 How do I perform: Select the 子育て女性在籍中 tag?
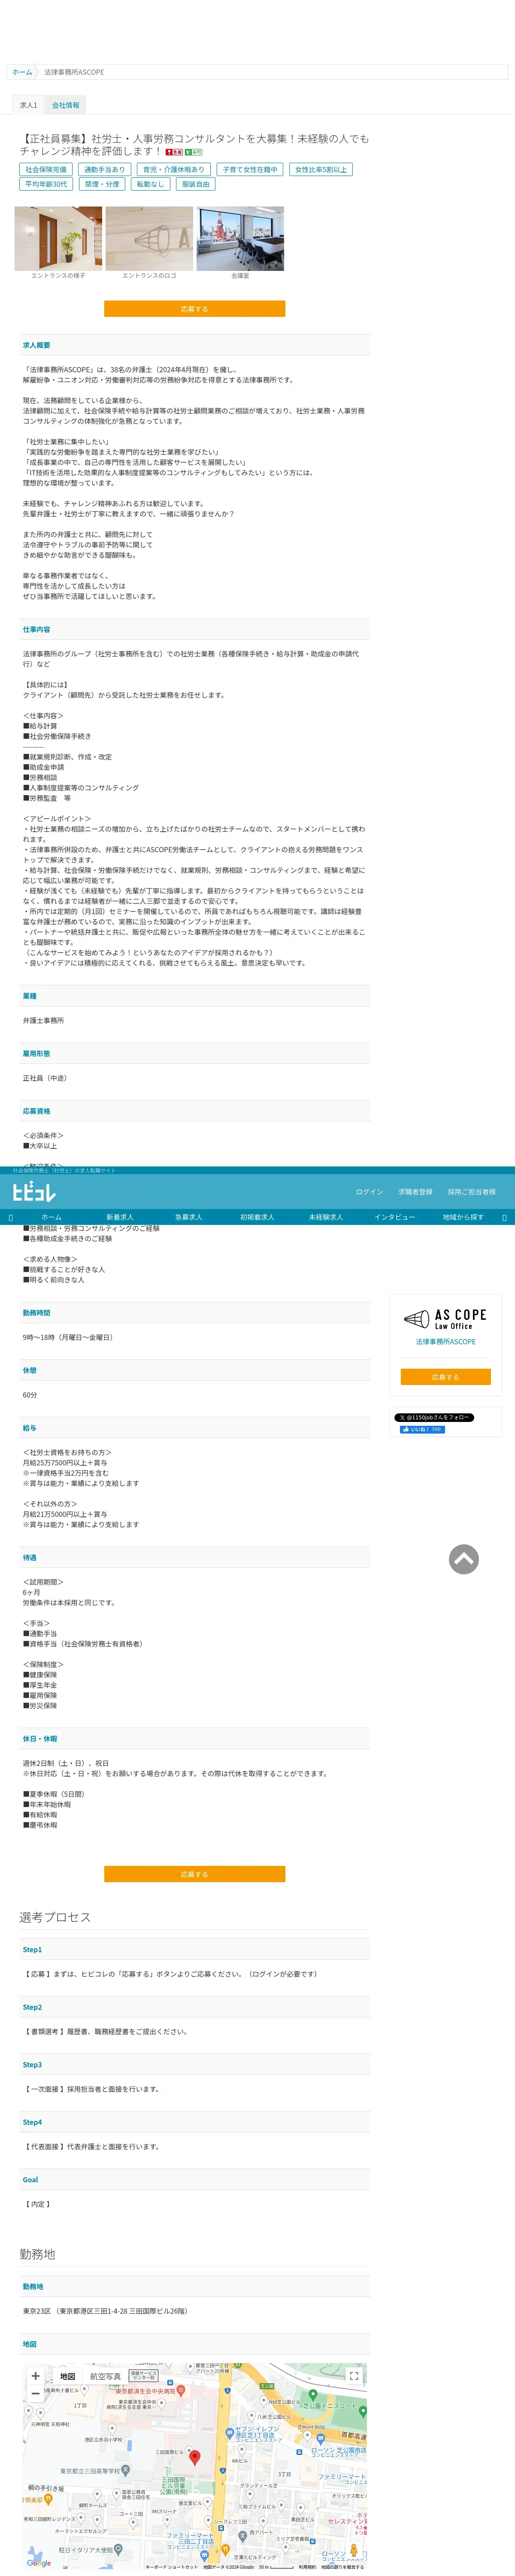(250, 170)
